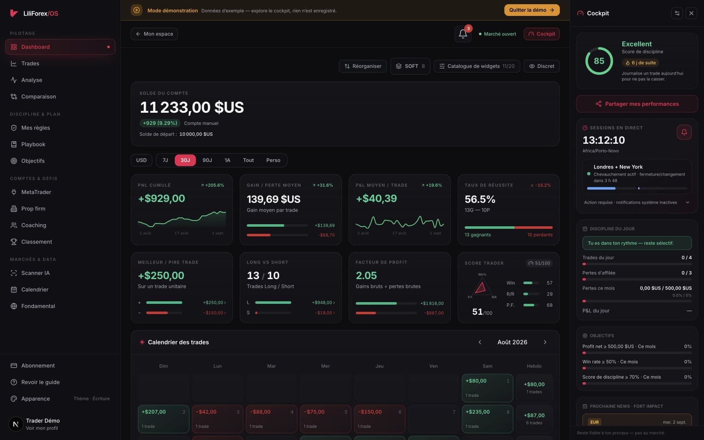Viewport: 704px width, 440px height.
Task: Select the 7J period tab
Action: click(165, 160)
